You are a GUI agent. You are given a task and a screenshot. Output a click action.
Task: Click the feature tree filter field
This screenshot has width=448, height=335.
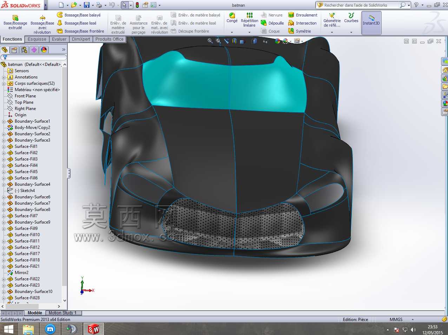tap(34, 57)
